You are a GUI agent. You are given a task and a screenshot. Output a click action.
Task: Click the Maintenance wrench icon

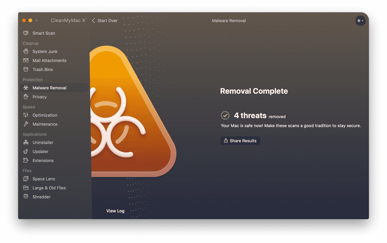(26, 124)
